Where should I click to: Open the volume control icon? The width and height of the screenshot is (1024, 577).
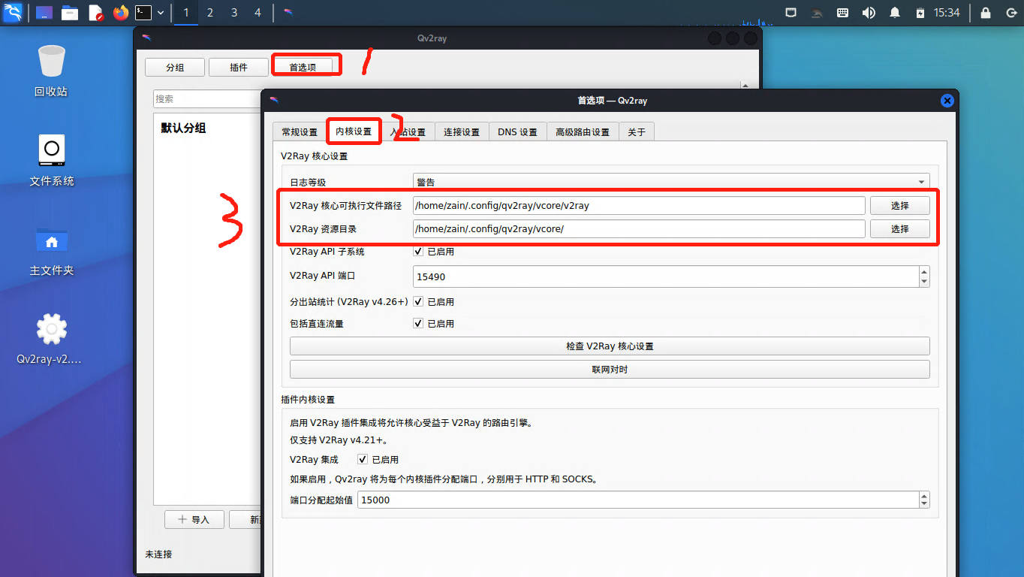(869, 13)
